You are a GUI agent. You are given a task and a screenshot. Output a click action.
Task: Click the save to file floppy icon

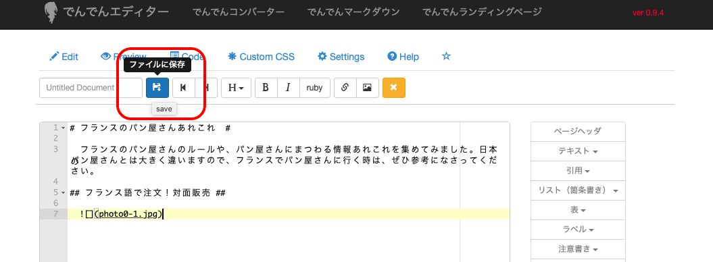[x=157, y=88]
